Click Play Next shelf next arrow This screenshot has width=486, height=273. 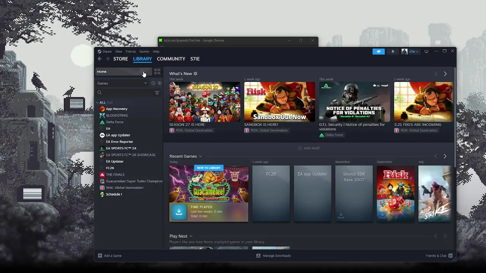(445, 236)
